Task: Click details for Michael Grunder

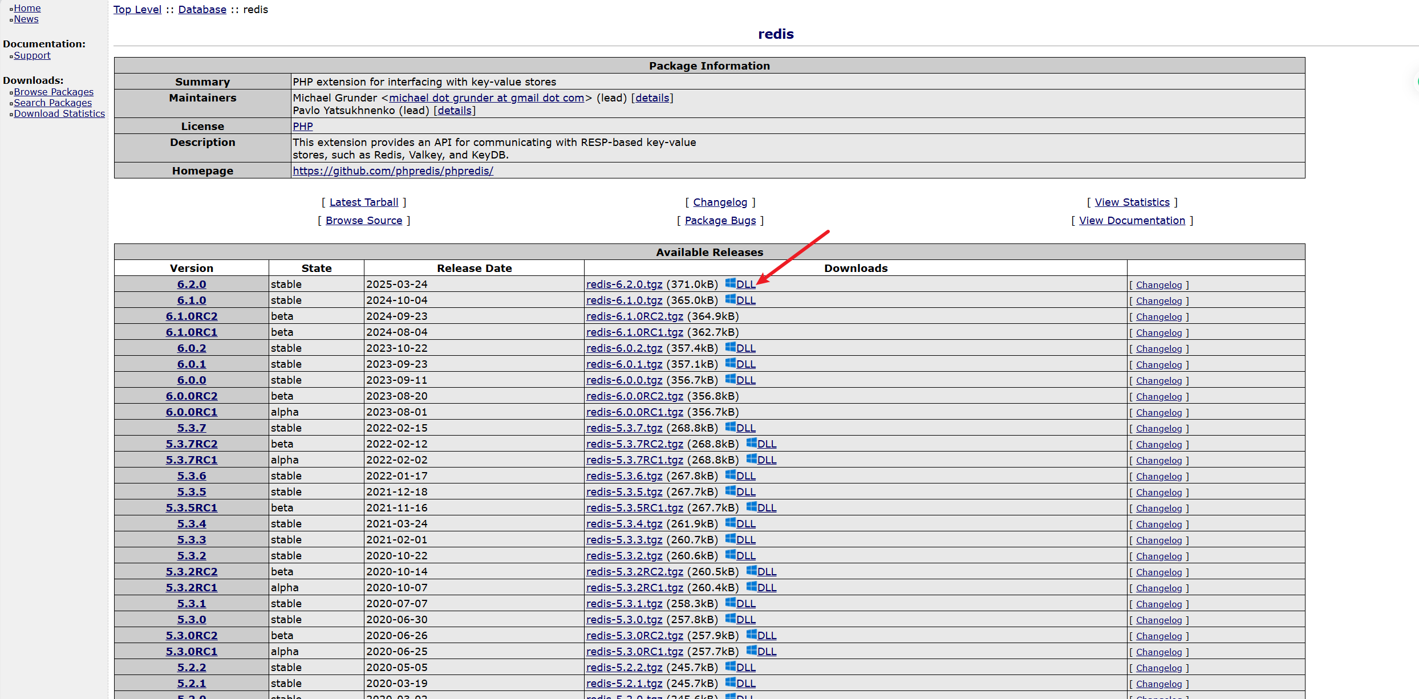Action: coord(652,97)
